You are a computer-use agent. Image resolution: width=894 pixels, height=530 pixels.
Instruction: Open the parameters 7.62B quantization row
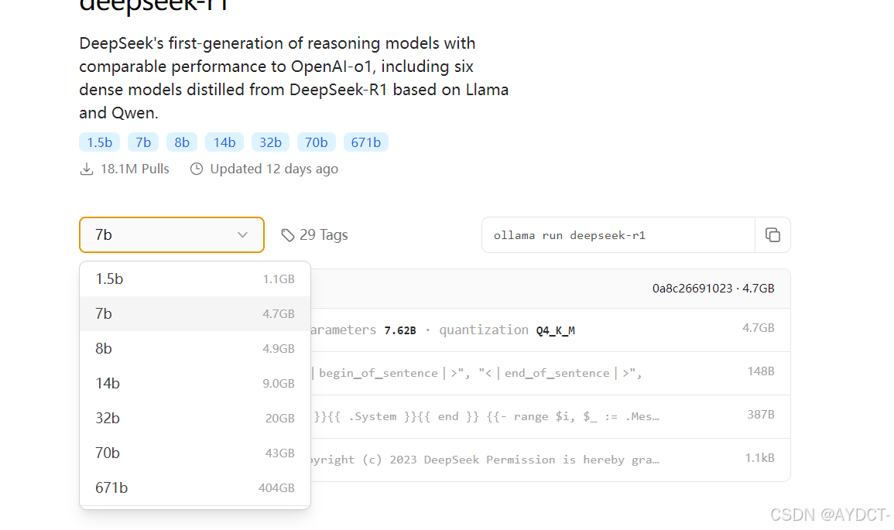click(x=550, y=330)
